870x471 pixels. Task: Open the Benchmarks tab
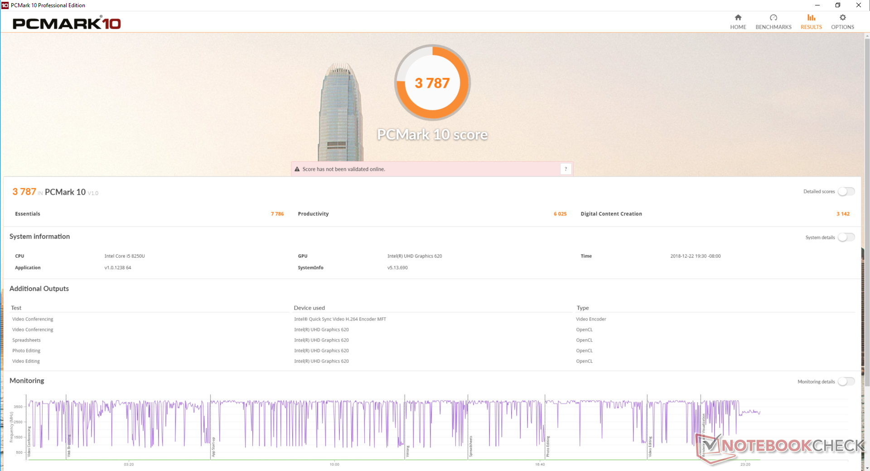coord(773,22)
